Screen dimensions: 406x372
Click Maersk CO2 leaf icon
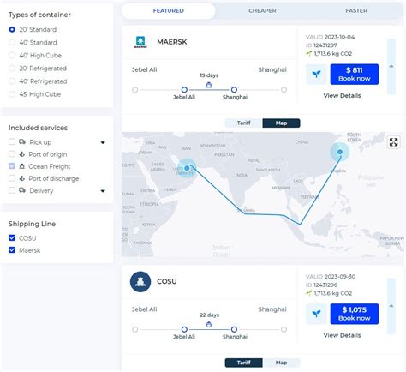point(309,53)
